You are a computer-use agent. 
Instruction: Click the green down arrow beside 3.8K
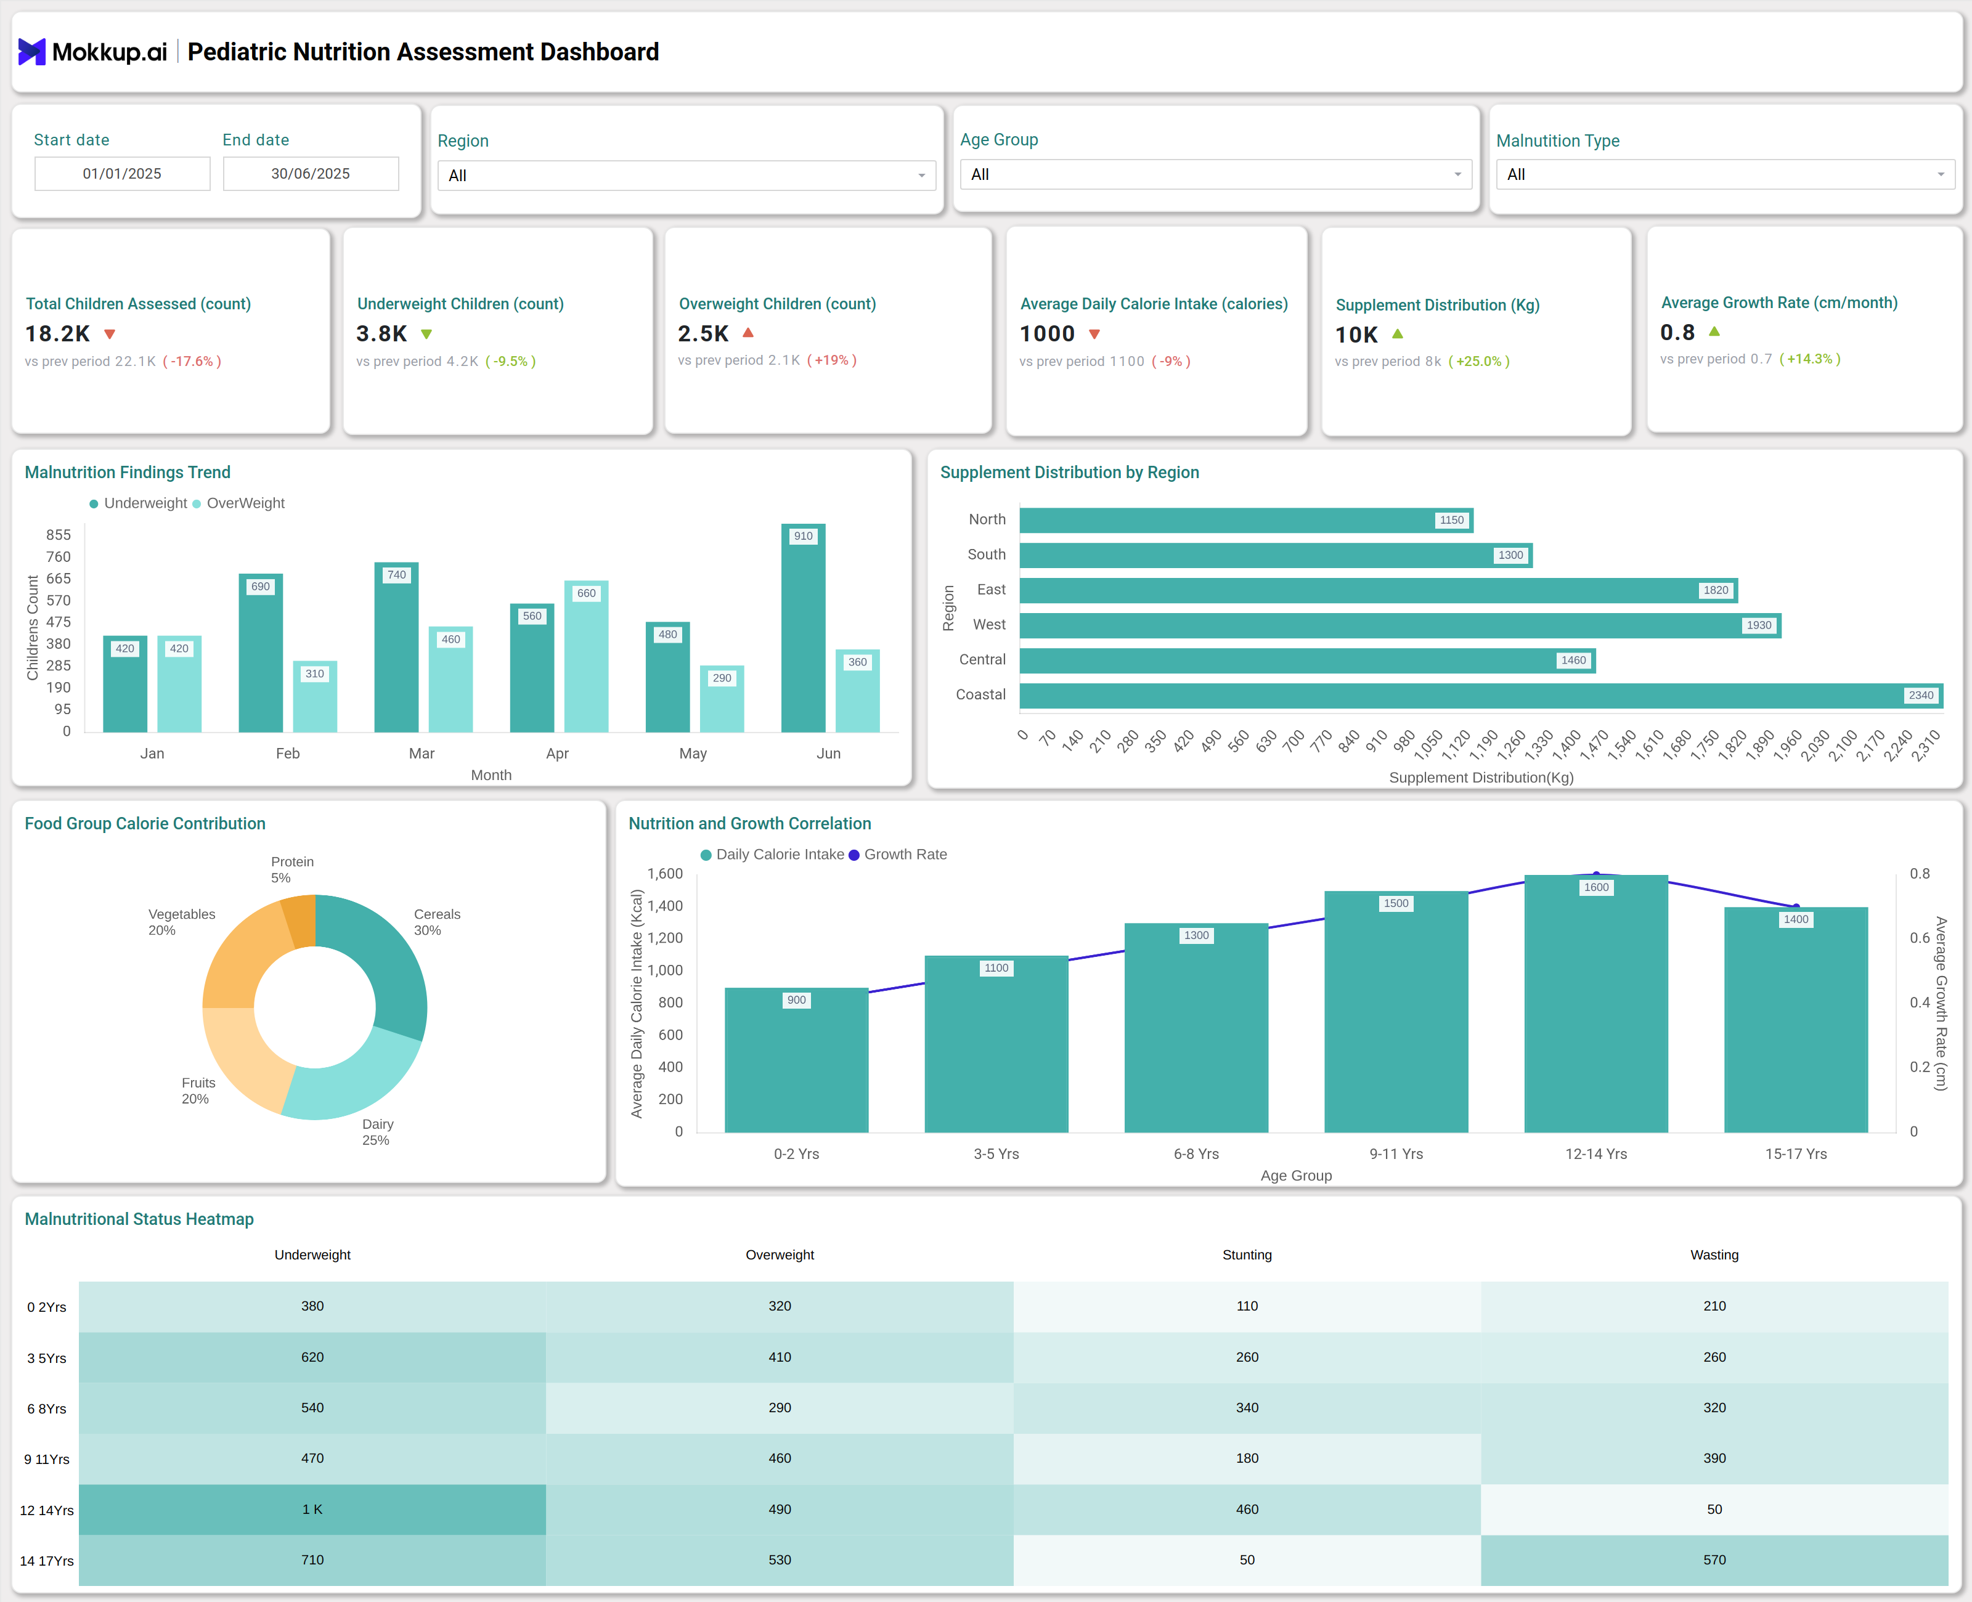pos(426,334)
